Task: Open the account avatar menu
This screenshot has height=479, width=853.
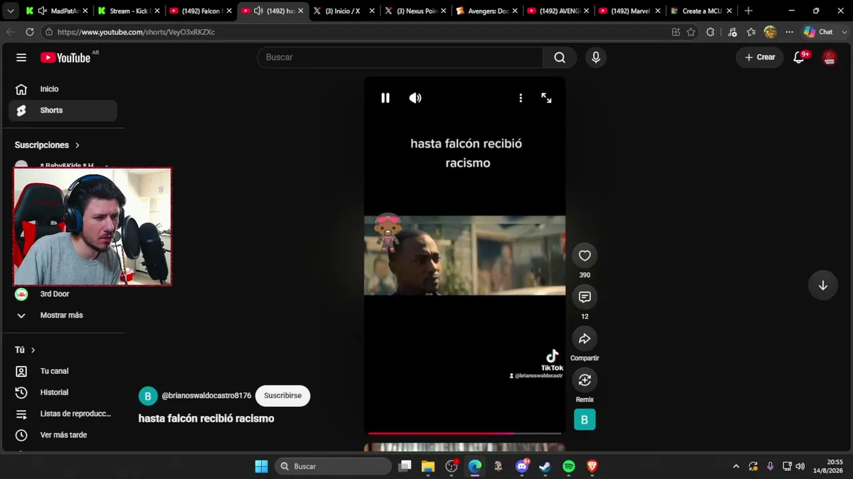Action: point(829,57)
